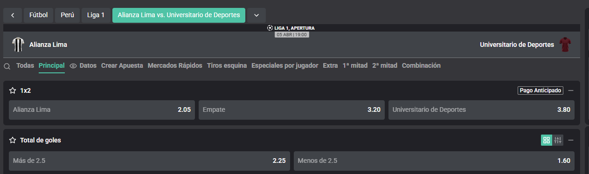Collapse the Total de goles section
This screenshot has width=589, height=174.
coord(571,140)
